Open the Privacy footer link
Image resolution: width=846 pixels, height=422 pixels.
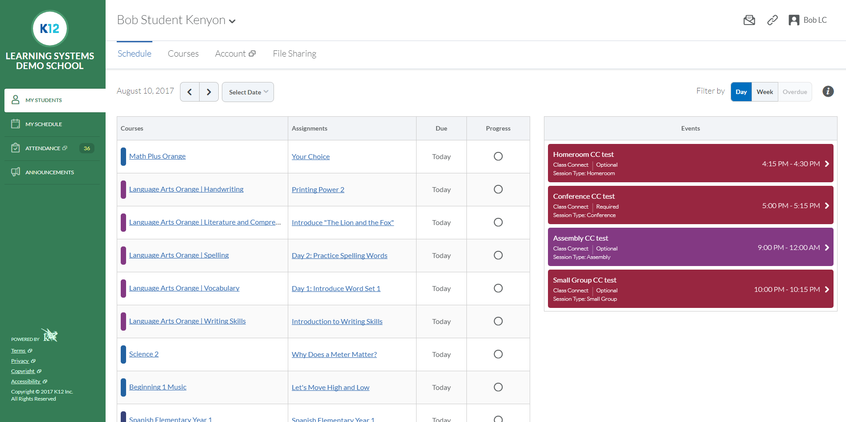[x=20, y=361]
